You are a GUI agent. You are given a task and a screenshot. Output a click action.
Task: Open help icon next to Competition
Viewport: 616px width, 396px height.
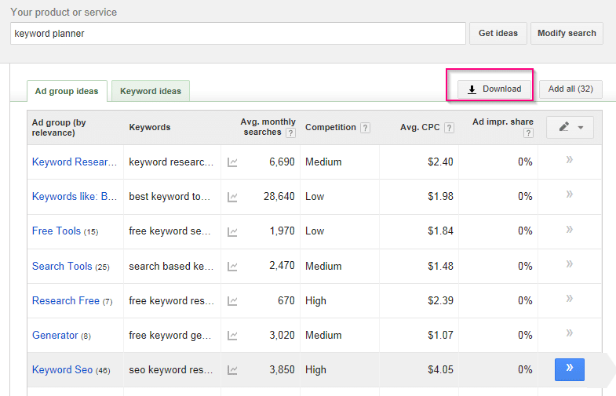click(x=365, y=128)
